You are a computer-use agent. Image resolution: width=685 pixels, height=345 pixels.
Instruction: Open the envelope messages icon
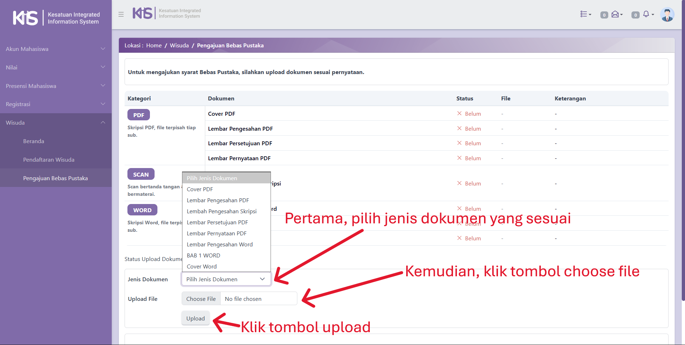(616, 14)
